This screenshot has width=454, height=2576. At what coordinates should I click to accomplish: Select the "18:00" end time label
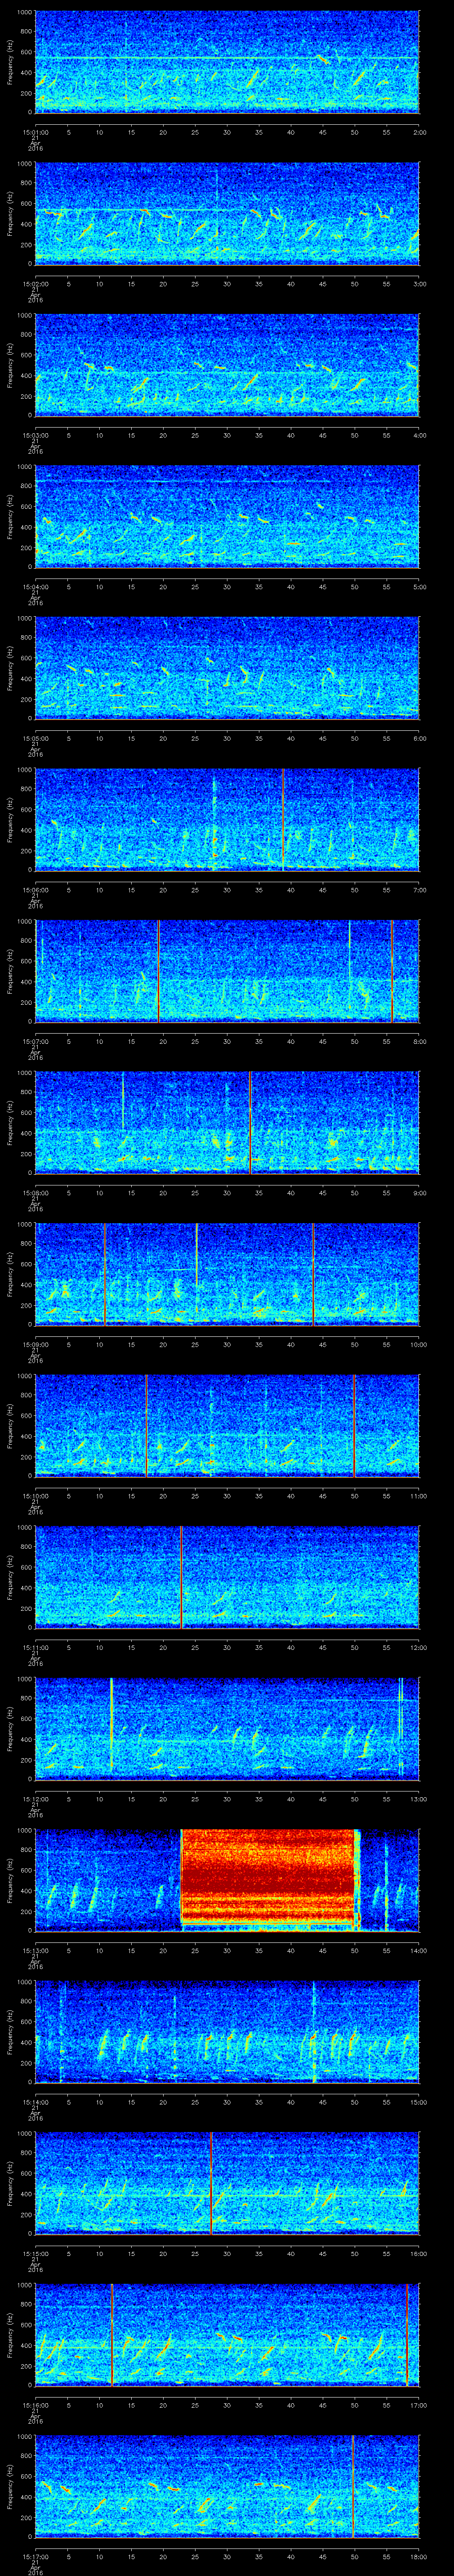(x=419, y=2557)
